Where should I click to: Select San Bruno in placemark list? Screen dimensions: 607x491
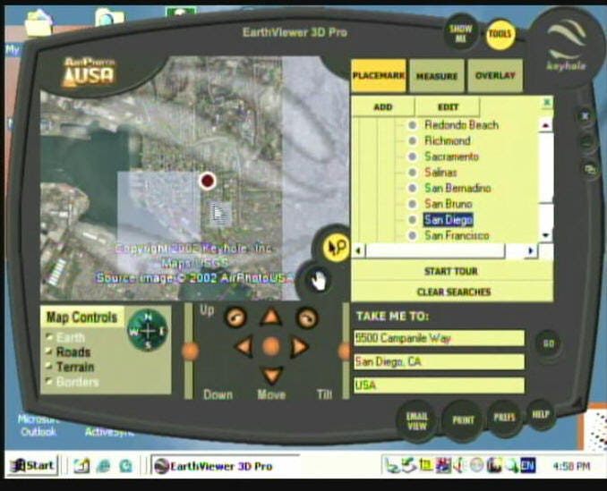pyautogui.click(x=449, y=204)
